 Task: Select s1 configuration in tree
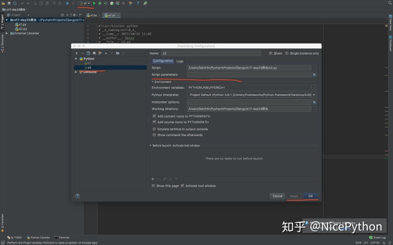pos(88,63)
